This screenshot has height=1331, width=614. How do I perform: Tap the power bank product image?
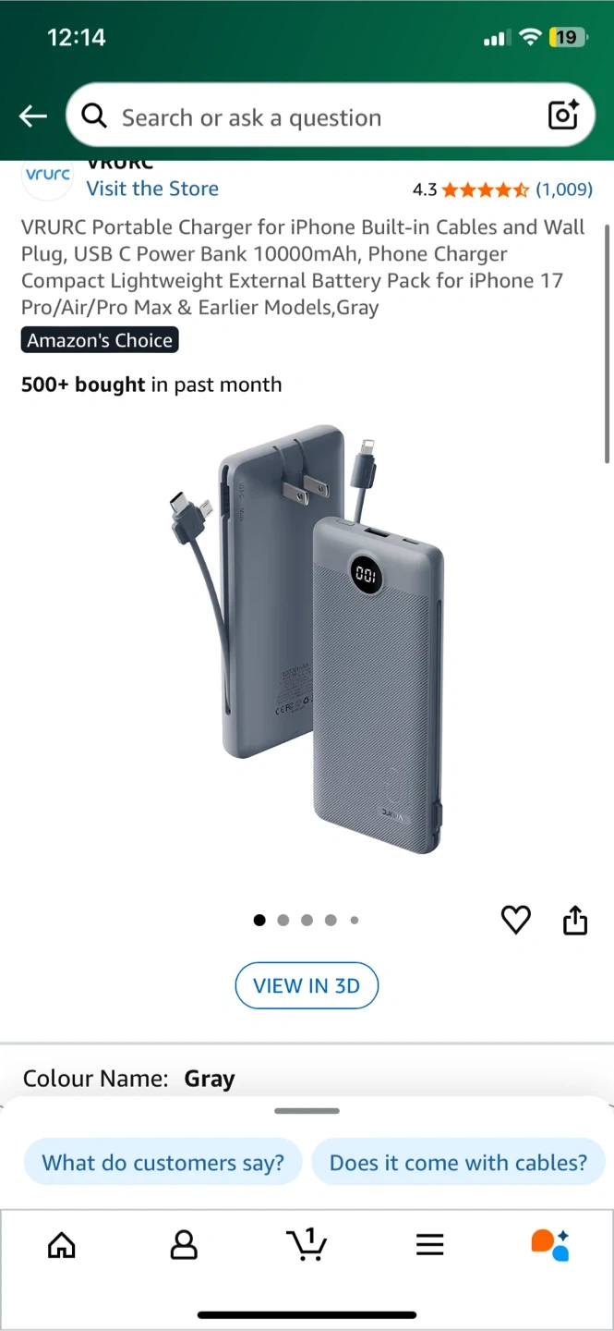pyautogui.click(x=307, y=638)
